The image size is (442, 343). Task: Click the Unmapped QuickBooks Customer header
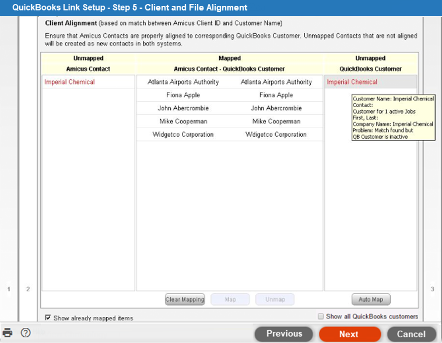[x=370, y=63]
